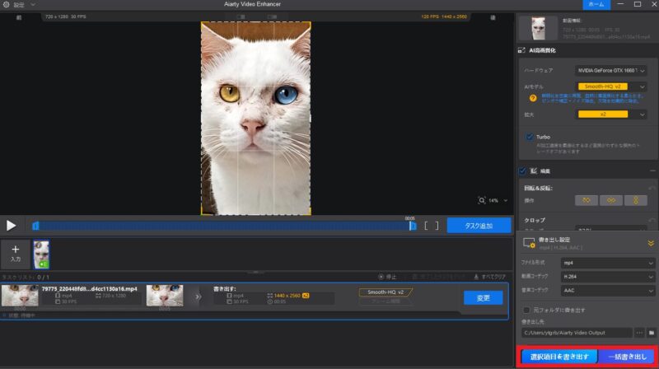Click the 入力 add input button
This screenshot has height=369, width=659.
click(x=15, y=254)
